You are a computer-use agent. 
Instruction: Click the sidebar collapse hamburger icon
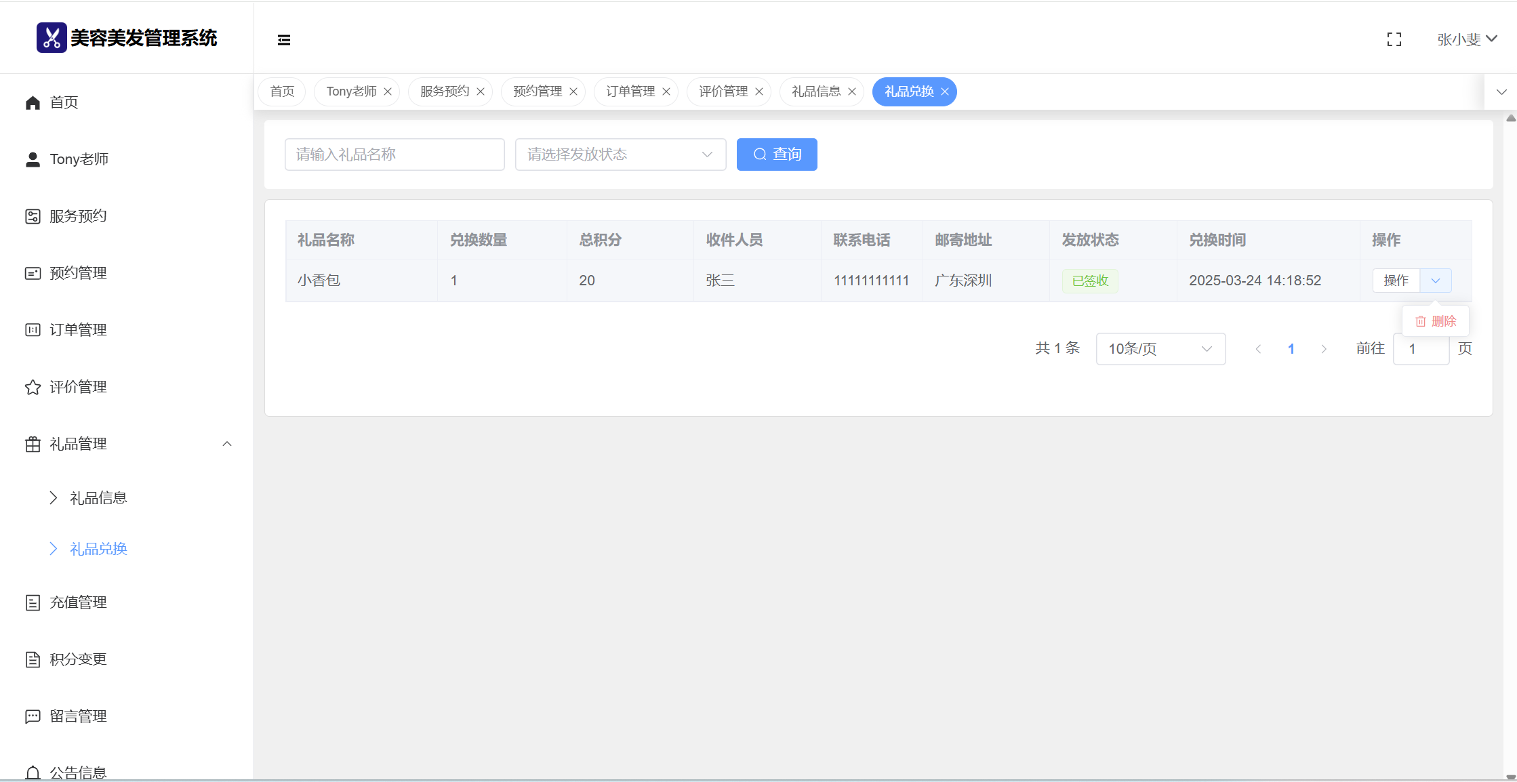[284, 40]
